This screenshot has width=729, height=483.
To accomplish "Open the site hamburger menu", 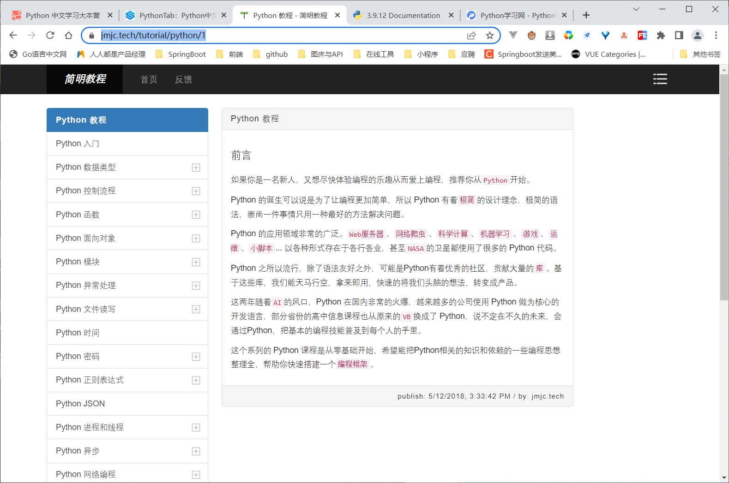I will 660,79.
